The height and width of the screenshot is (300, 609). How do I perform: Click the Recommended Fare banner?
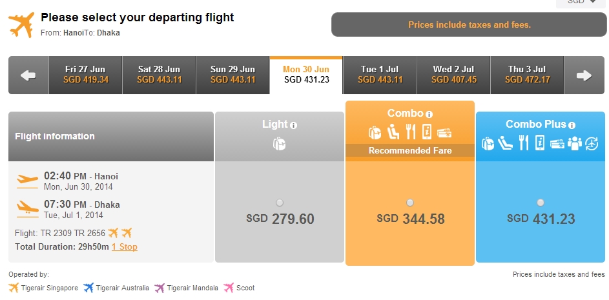coord(409,150)
